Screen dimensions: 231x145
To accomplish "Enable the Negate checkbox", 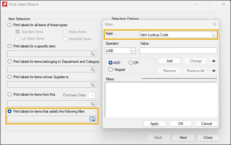I will click(x=111, y=69).
